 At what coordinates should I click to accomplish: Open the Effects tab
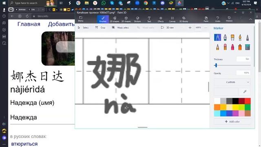[161, 19]
